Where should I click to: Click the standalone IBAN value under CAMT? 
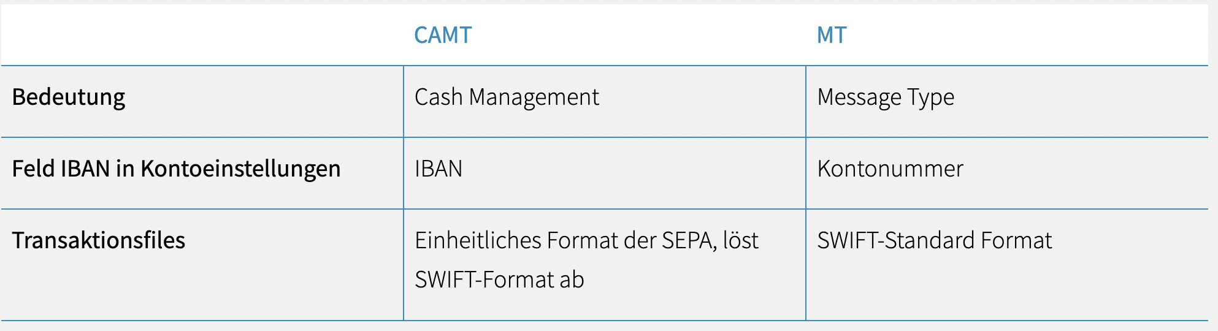[439, 169]
